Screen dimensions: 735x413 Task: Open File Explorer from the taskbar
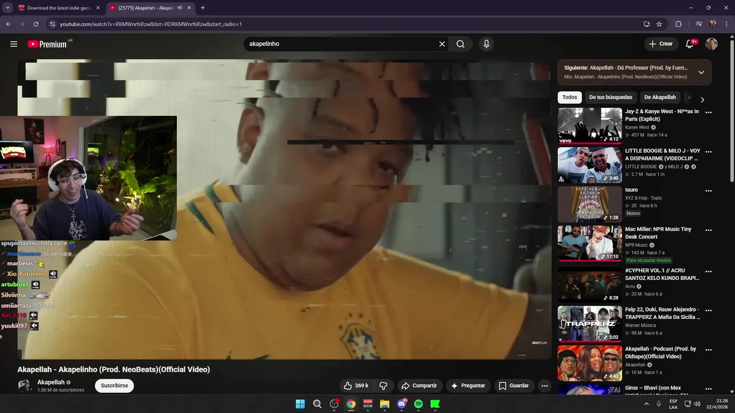point(385,404)
